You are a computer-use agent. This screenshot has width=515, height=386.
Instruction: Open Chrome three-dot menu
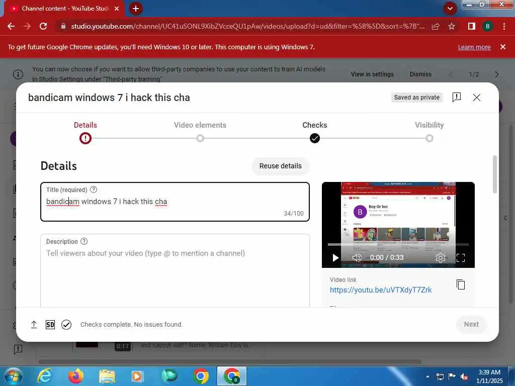coord(504,26)
